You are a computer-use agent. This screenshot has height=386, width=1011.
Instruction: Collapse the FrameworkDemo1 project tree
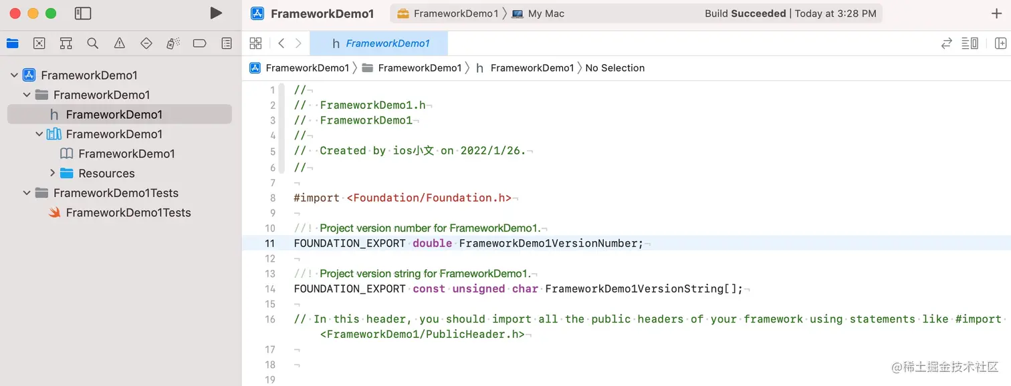pyautogui.click(x=13, y=75)
